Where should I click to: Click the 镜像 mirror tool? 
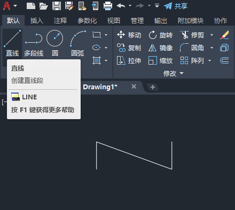click(x=160, y=48)
